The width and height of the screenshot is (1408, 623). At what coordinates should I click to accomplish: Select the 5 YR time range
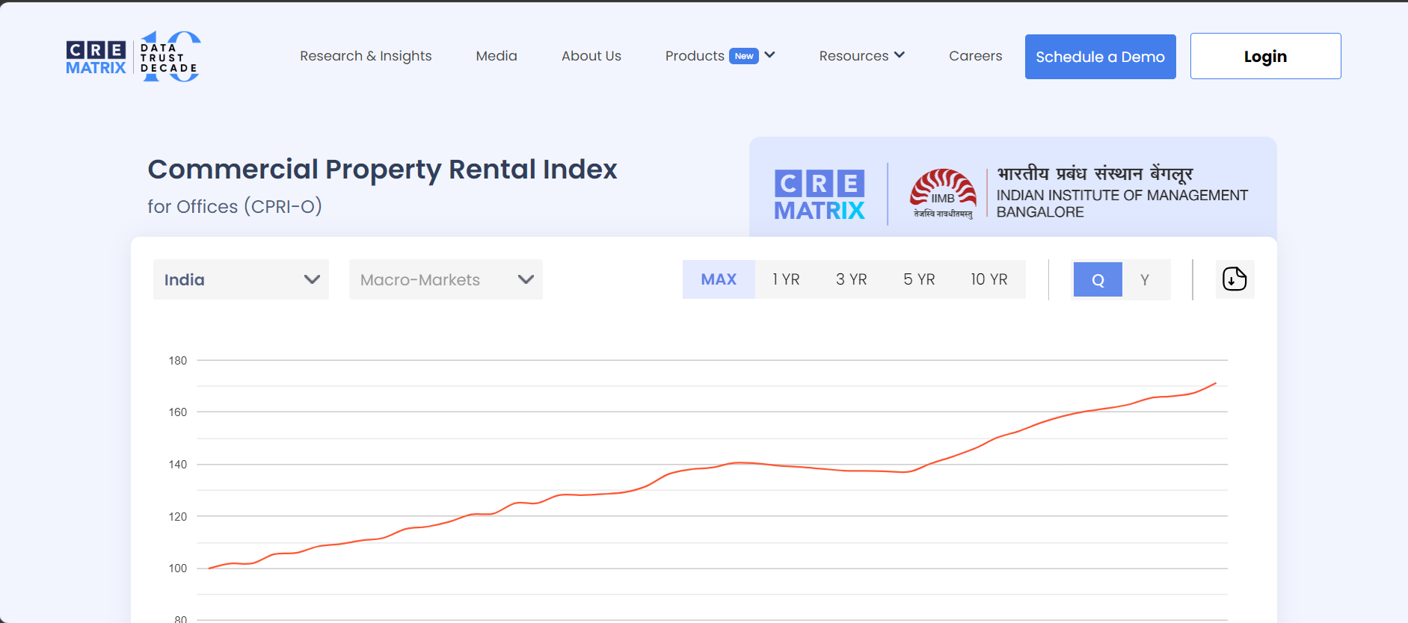(919, 279)
